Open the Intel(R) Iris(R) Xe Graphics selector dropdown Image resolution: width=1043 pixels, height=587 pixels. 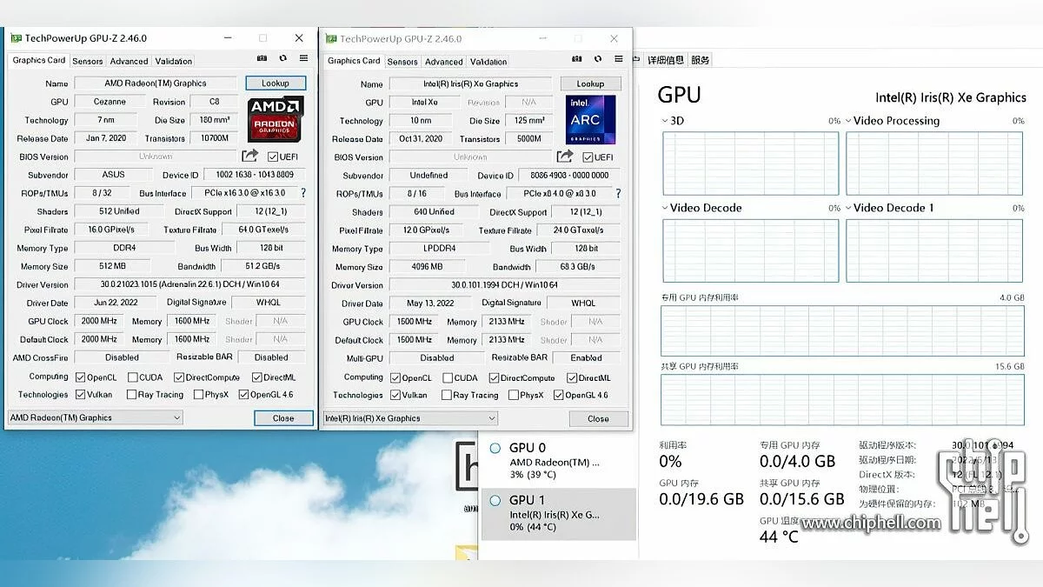tap(409, 418)
